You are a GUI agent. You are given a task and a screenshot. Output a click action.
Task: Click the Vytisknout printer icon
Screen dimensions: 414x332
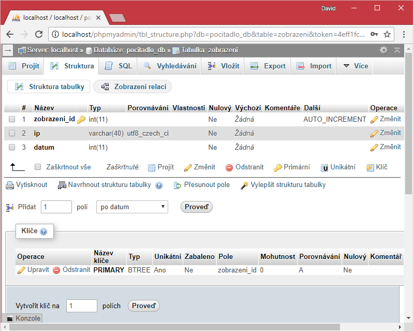click(11, 184)
